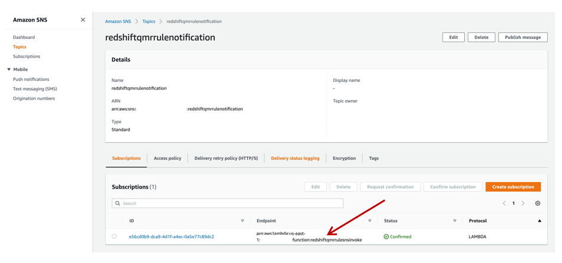Viewport: 562px width, 263px height.
Task: Go to Subscriptions in sidebar
Action: (x=27, y=57)
